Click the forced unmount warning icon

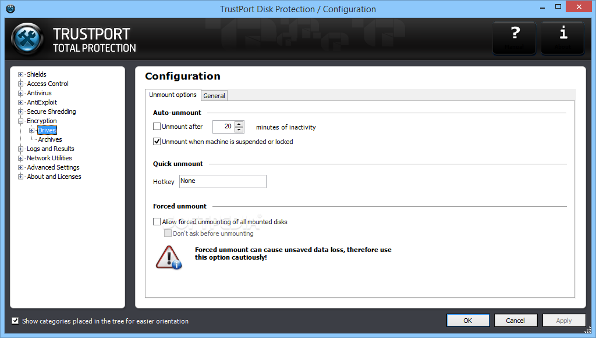tap(169, 258)
